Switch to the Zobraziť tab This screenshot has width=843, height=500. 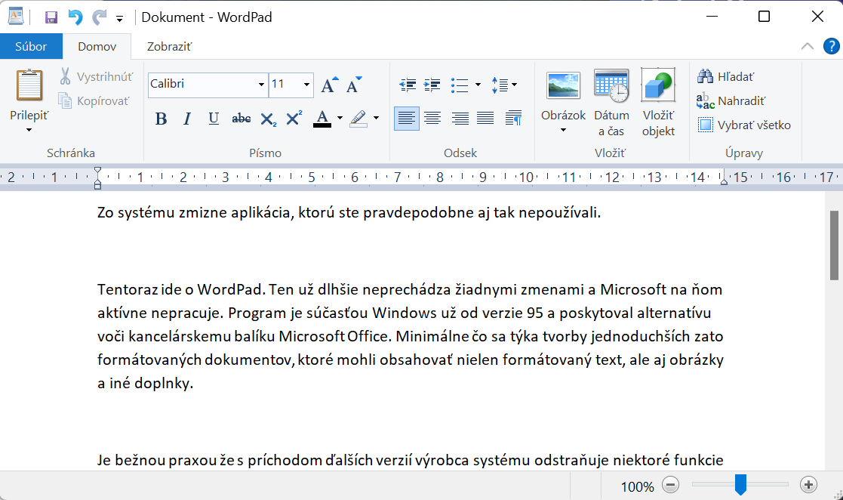pos(169,46)
